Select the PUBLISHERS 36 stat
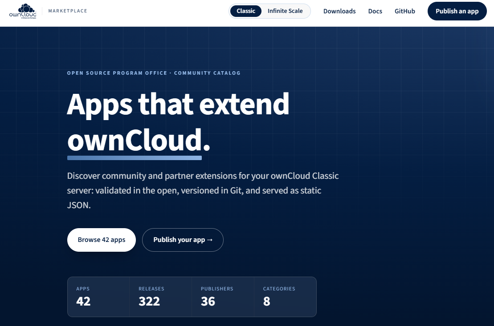This screenshot has width=494, height=326. point(223,297)
